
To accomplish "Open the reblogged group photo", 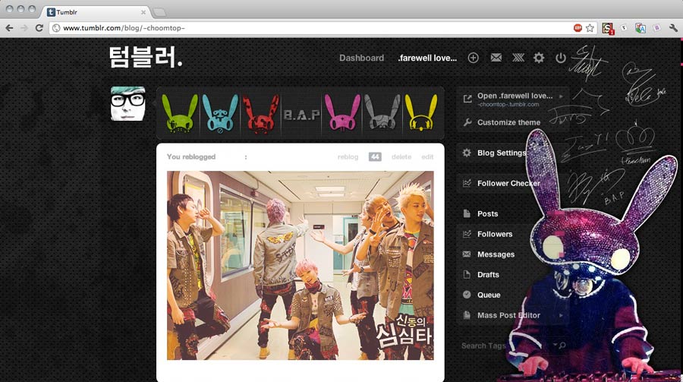I will coord(300,265).
